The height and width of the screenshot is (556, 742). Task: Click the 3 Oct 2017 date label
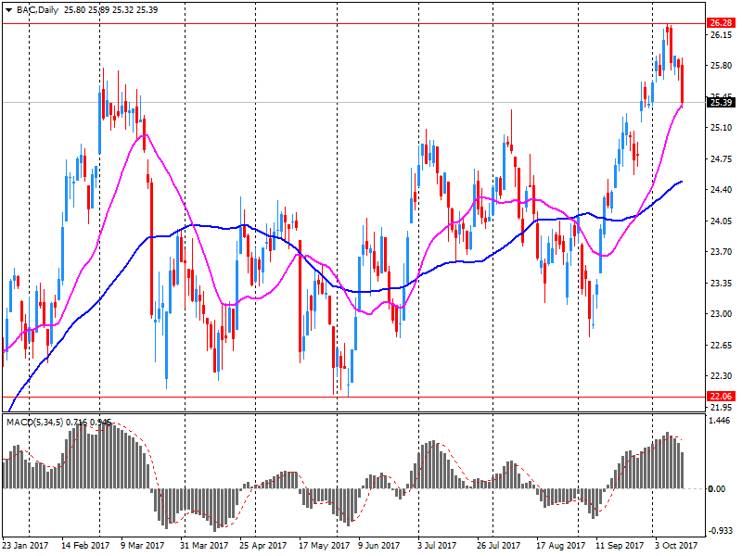676,546
